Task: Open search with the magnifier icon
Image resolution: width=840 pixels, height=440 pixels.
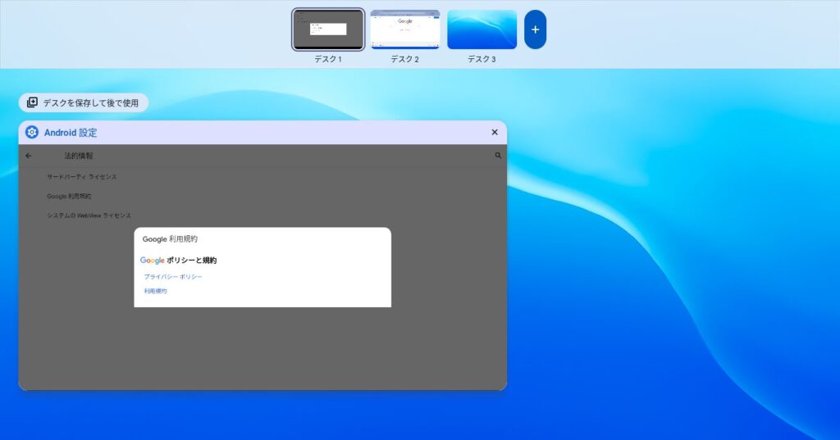Action: (498, 156)
